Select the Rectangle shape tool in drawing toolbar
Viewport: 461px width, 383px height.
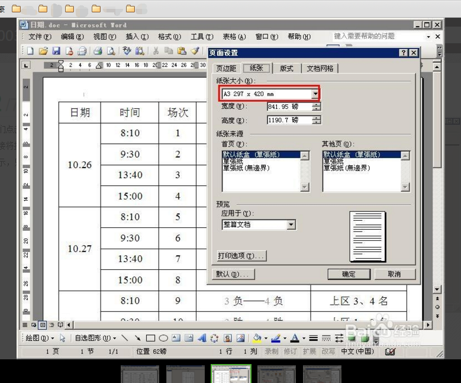150,339
